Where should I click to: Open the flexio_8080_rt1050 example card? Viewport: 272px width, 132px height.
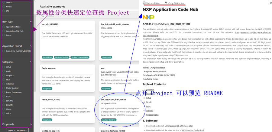point(67,109)
